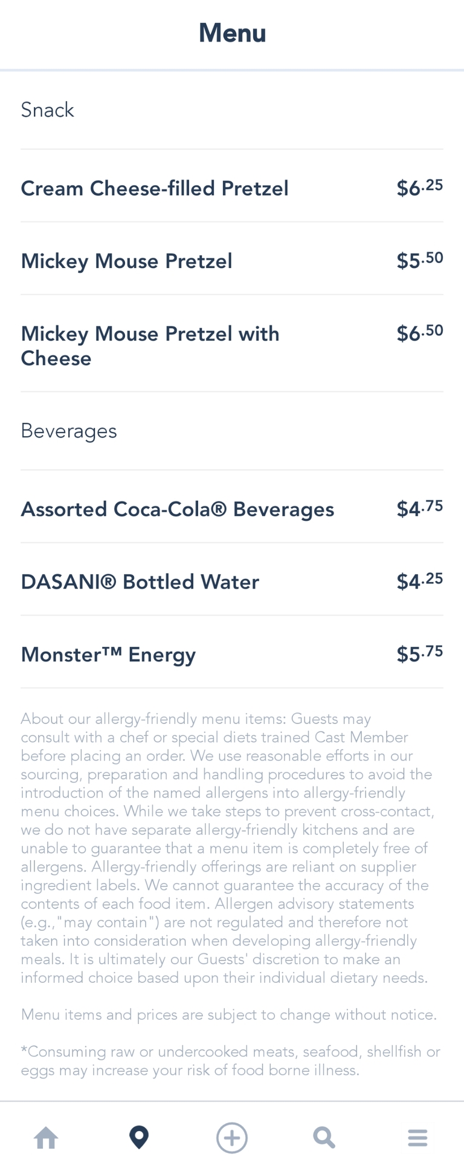Image resolution: width=464 pixels, height=1174 pixels.
Task: Tap the $4.75 Coca-Cola price
Action: click(x=419, y=508)
